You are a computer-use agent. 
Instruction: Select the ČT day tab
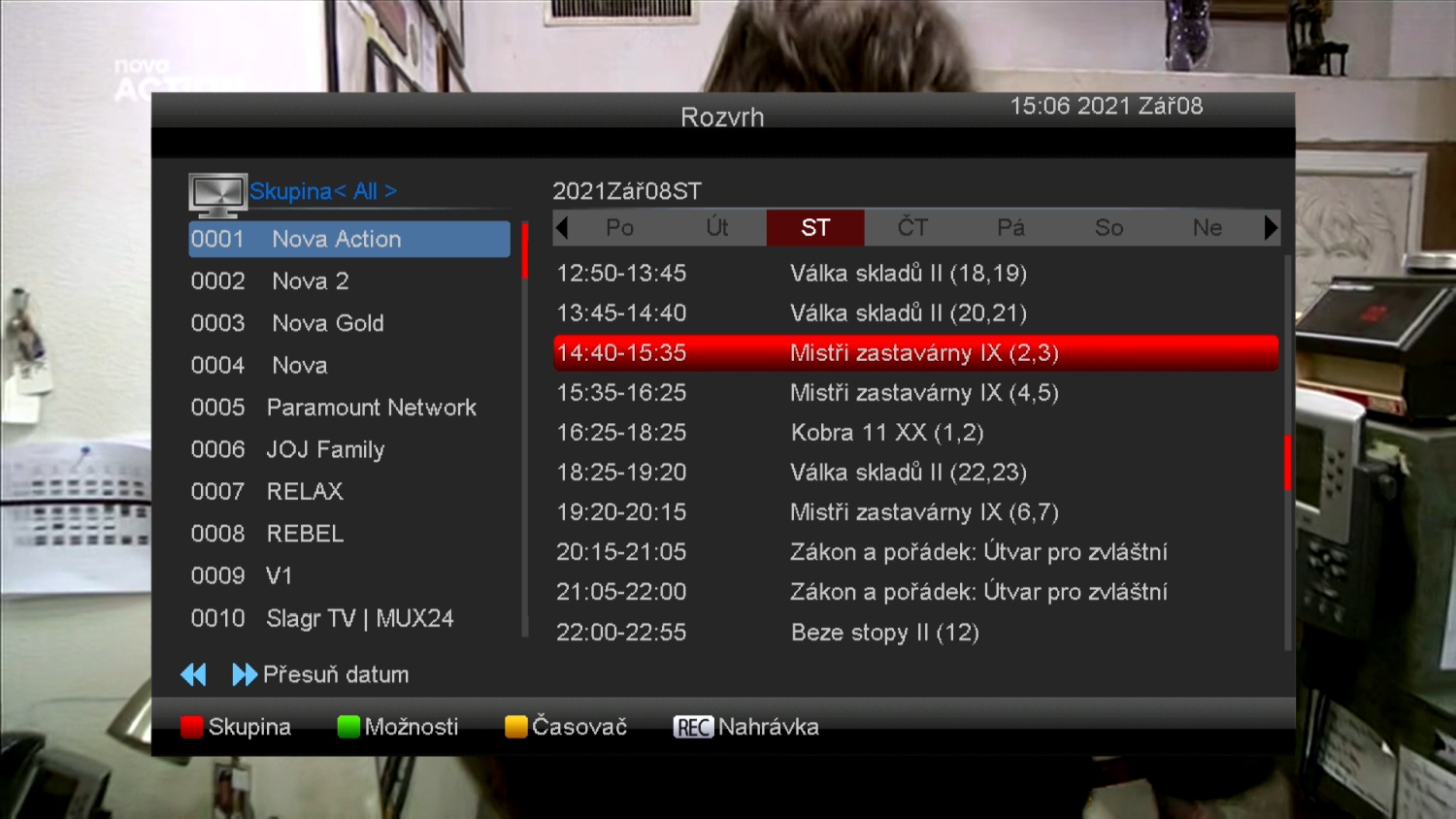pos(912,228)
